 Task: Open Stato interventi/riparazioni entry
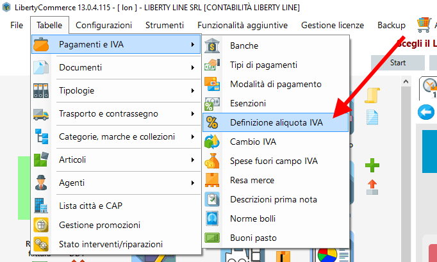click(116, 244)
